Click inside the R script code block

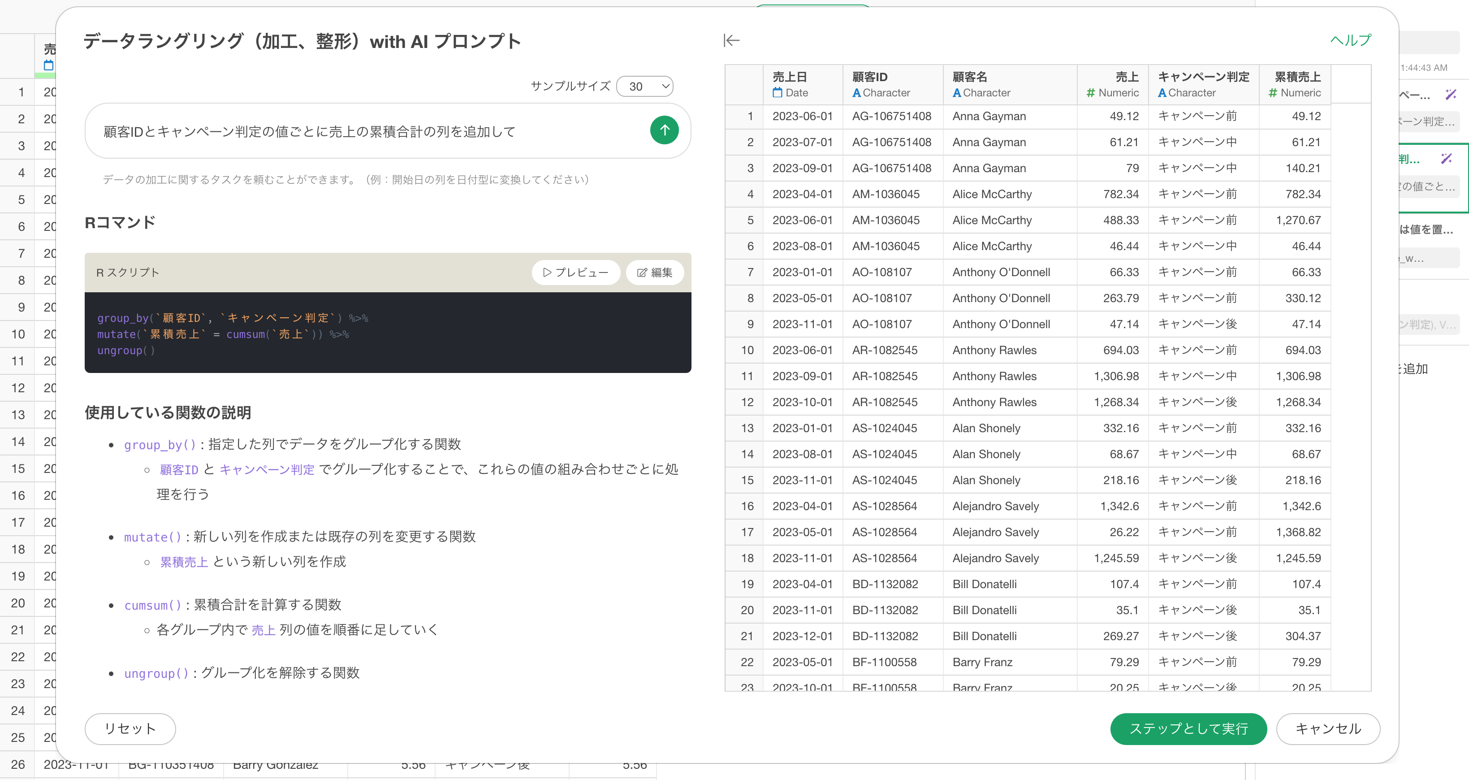point(388,333)
